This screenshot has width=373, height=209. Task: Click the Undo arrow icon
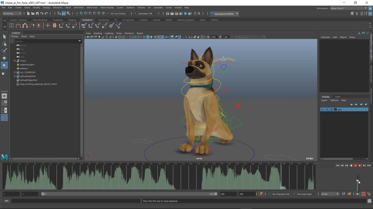click(41, 13)
